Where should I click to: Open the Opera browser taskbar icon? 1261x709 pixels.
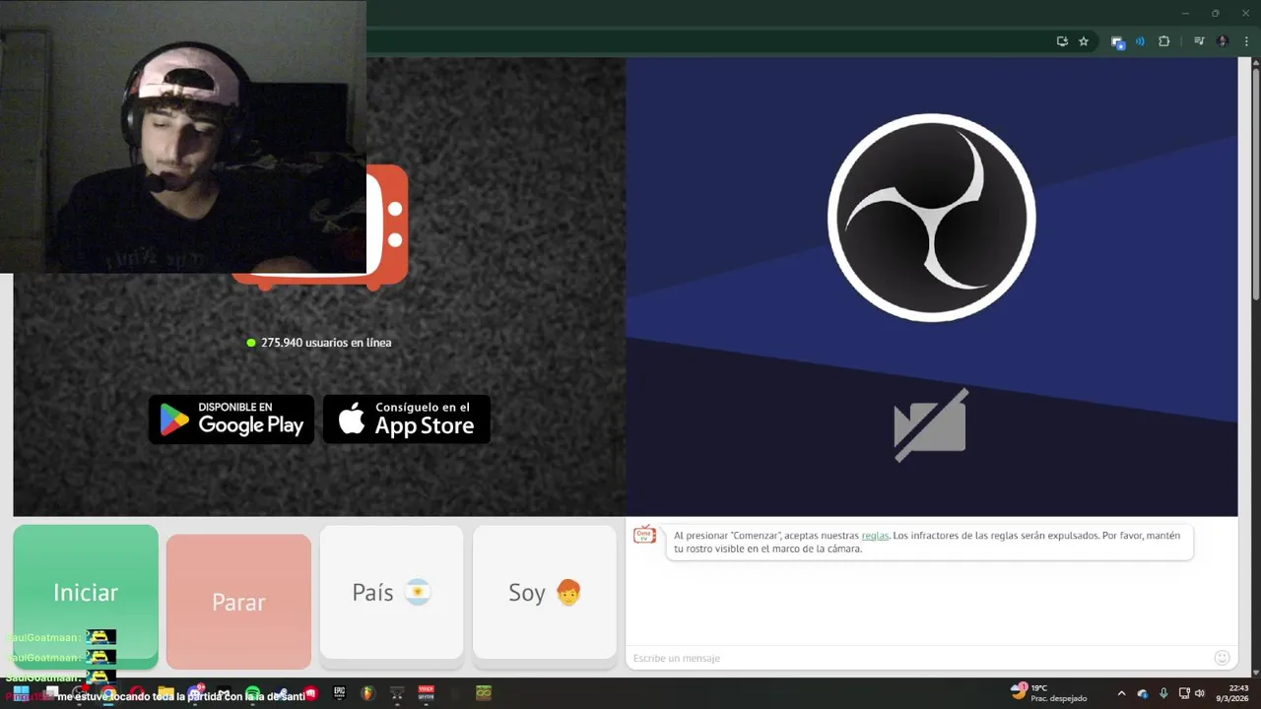(x=137, y=693)
